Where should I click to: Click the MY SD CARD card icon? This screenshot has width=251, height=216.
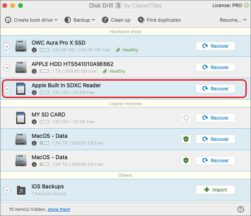coord(21,118)
